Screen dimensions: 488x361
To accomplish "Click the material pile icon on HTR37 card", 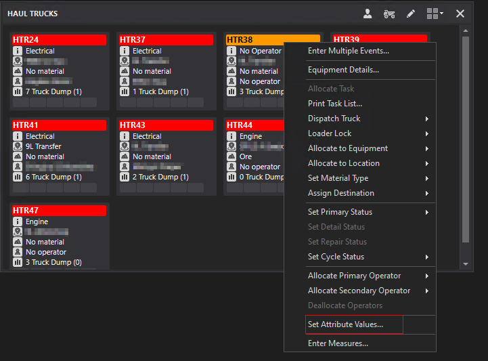I will tap(125, 71).
